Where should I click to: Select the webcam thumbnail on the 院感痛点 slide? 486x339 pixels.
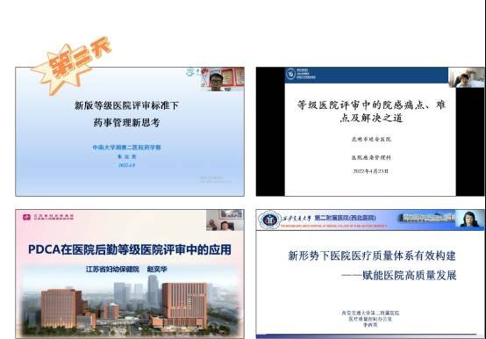point(466,77)
